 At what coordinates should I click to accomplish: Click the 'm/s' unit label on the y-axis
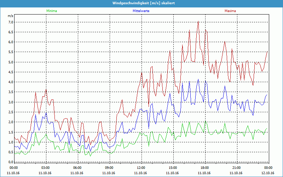tap(11, 16)
